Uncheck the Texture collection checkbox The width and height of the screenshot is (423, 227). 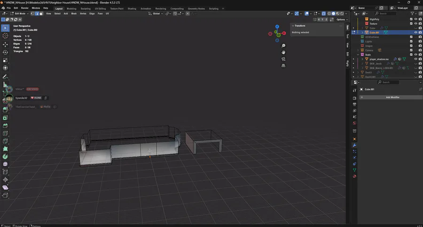click(411, 23)
